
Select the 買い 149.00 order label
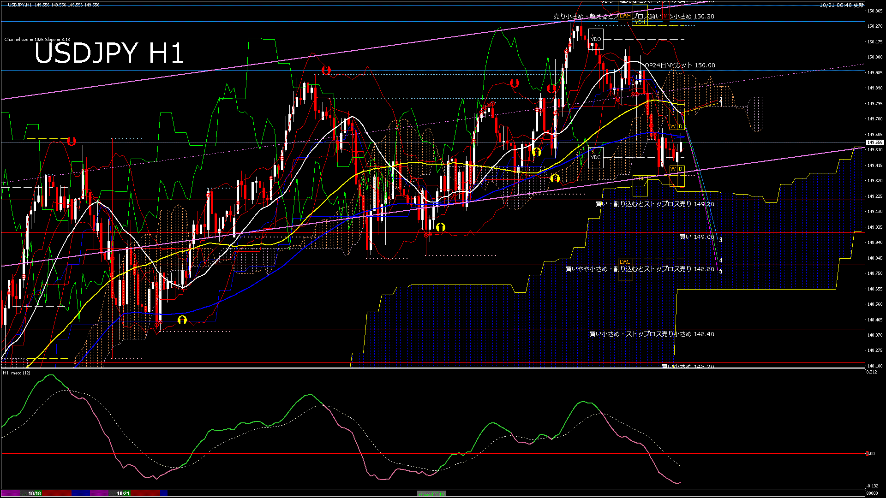[x=696, y=237]
